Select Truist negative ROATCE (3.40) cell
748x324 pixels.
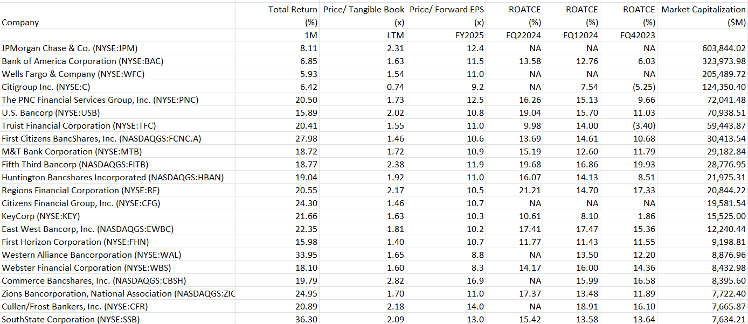[629, 125]
